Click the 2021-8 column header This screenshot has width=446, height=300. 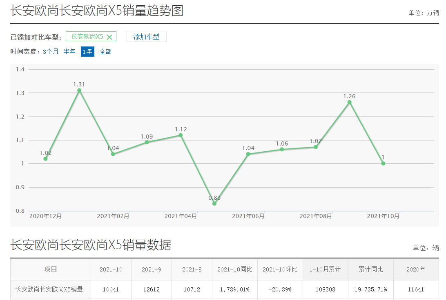click(192, 269)
